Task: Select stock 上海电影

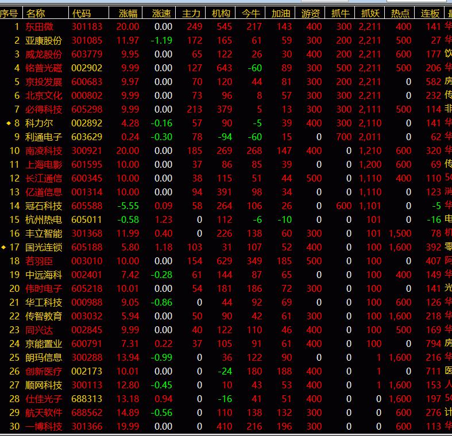Action: click(44, 165)
